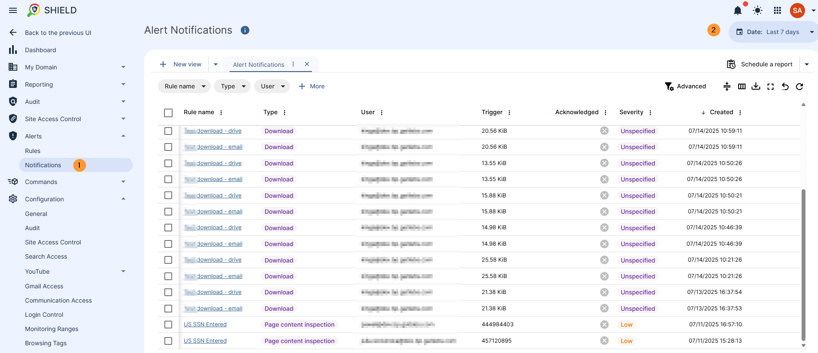Open Type column options menu
Screen dimensions: 818x353
[285, 112]
